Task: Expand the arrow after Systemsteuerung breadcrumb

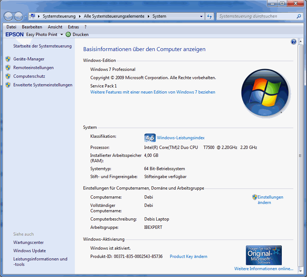Action: click(x=80, y=16)
